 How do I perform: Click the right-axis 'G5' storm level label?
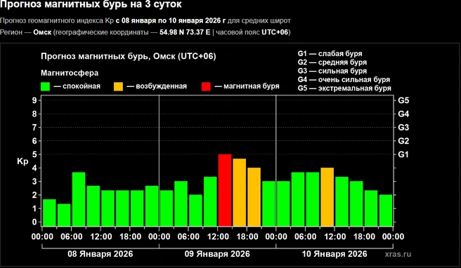(x=403, y=100)
